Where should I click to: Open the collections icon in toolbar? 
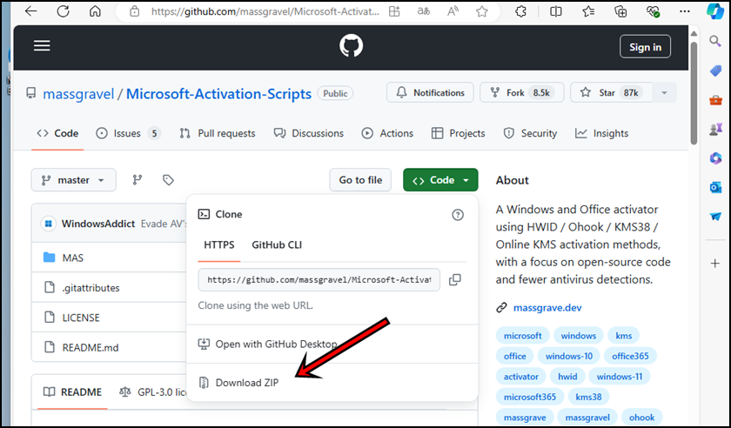pos(620,11)
